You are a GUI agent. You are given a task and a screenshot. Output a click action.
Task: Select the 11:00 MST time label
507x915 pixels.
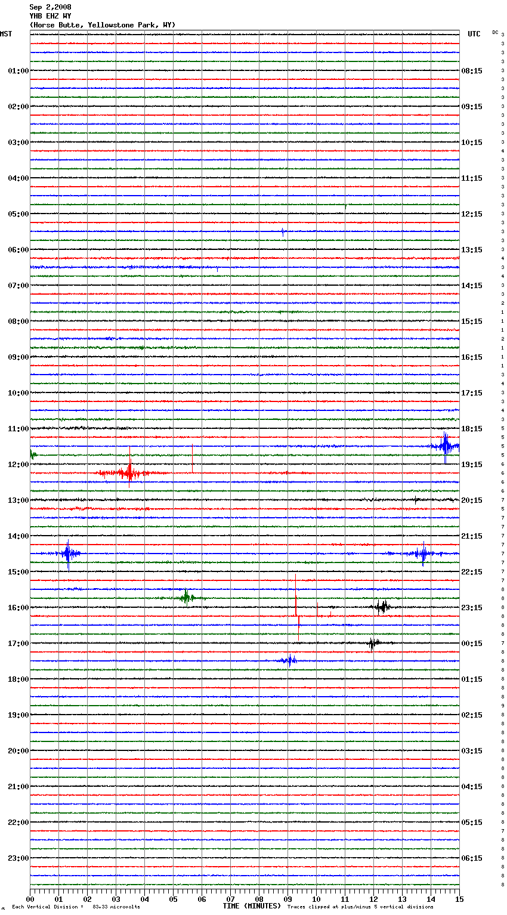18,429
